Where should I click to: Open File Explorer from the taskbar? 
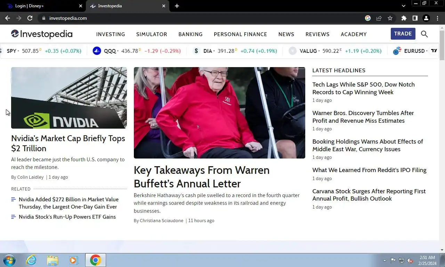[52, 260]
